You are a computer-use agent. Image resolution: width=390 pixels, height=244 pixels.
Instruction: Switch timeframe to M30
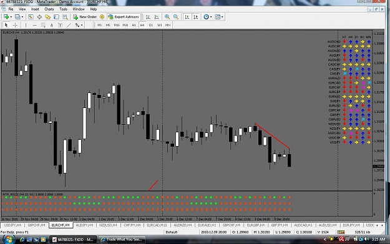[125, 25]
